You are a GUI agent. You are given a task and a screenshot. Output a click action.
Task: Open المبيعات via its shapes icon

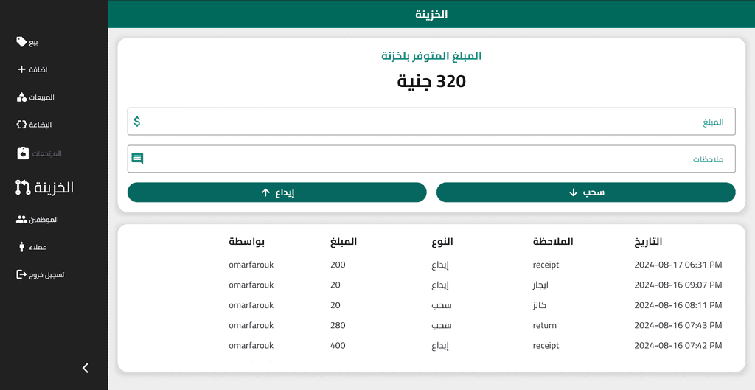click(x=21, y=97)
